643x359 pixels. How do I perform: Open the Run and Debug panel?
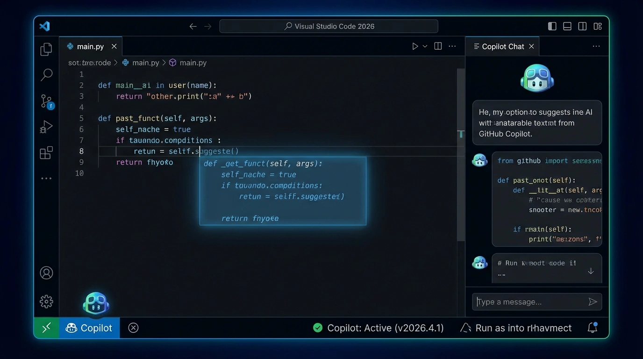coord(46,126)
